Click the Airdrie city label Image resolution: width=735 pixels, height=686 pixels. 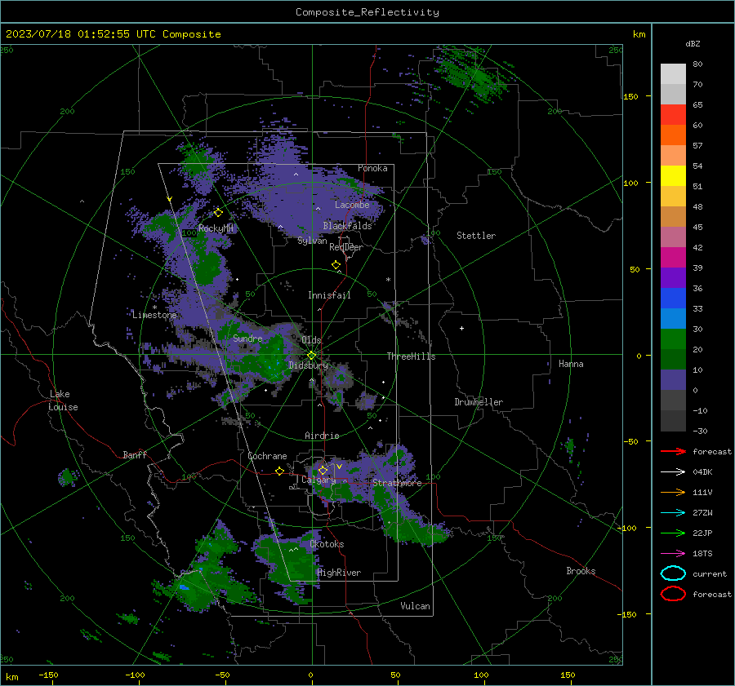322,436
